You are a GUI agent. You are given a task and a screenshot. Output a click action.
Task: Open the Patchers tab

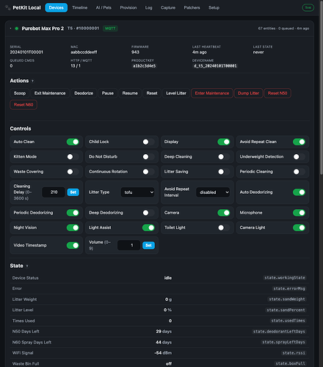(x=192, y=7)
